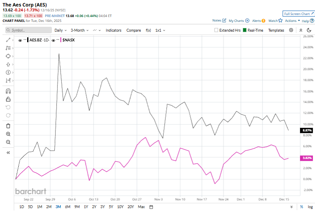315x213 pixels.
Task: Focus the Symbol search field
Action: point(28,30)
